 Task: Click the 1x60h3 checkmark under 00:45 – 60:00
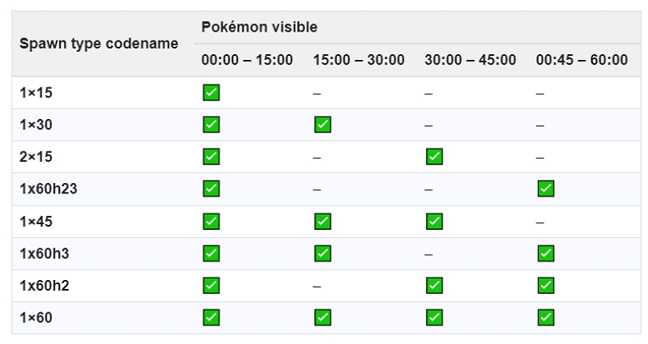545,252
